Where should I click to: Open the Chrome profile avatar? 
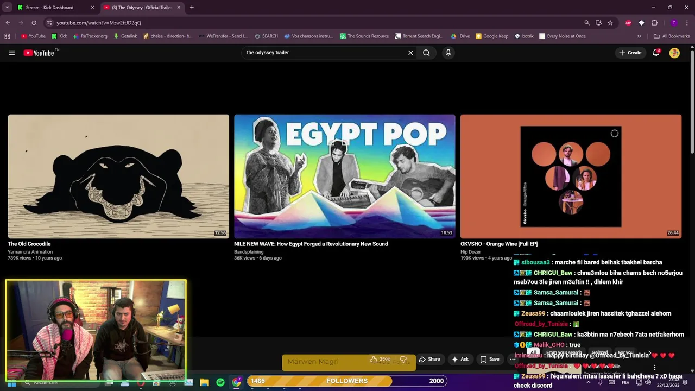[674, 23]
